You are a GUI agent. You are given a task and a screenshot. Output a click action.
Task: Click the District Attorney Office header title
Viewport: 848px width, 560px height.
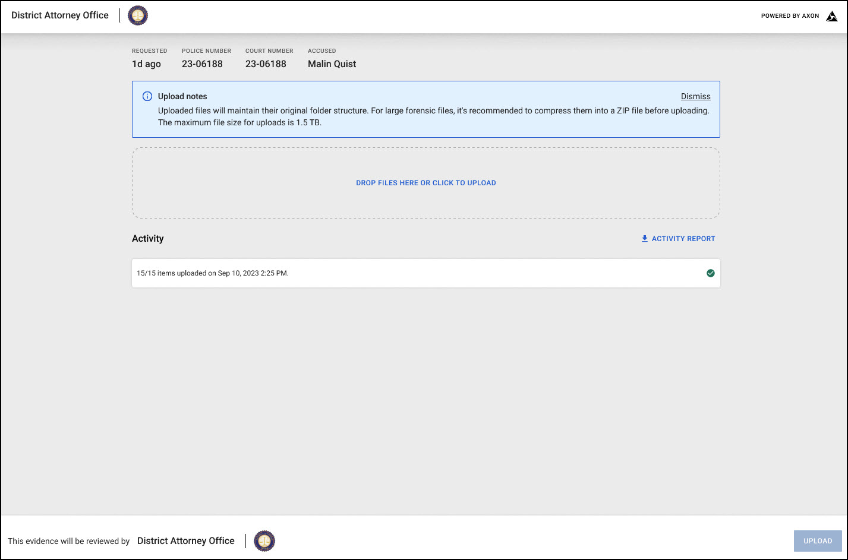[60, 15]
